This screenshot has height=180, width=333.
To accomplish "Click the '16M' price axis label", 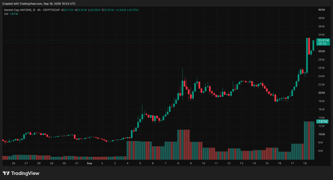I will [321, 109].
